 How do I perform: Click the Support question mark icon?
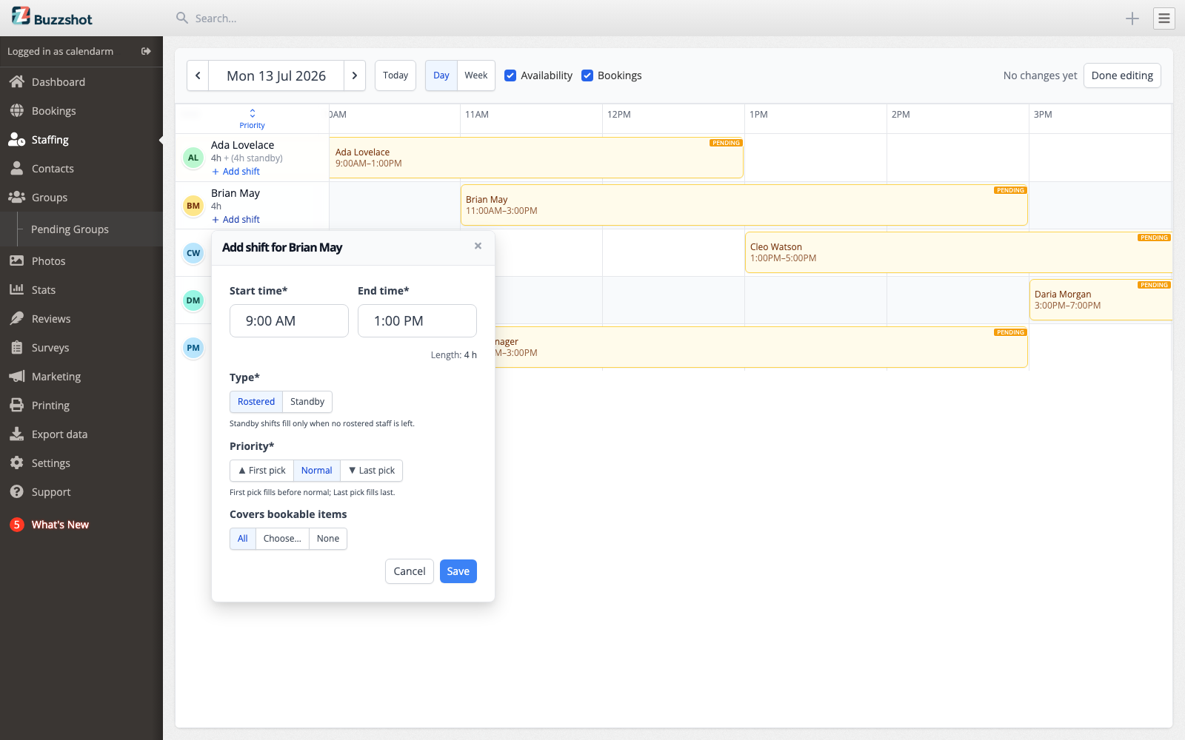(16, 492)
